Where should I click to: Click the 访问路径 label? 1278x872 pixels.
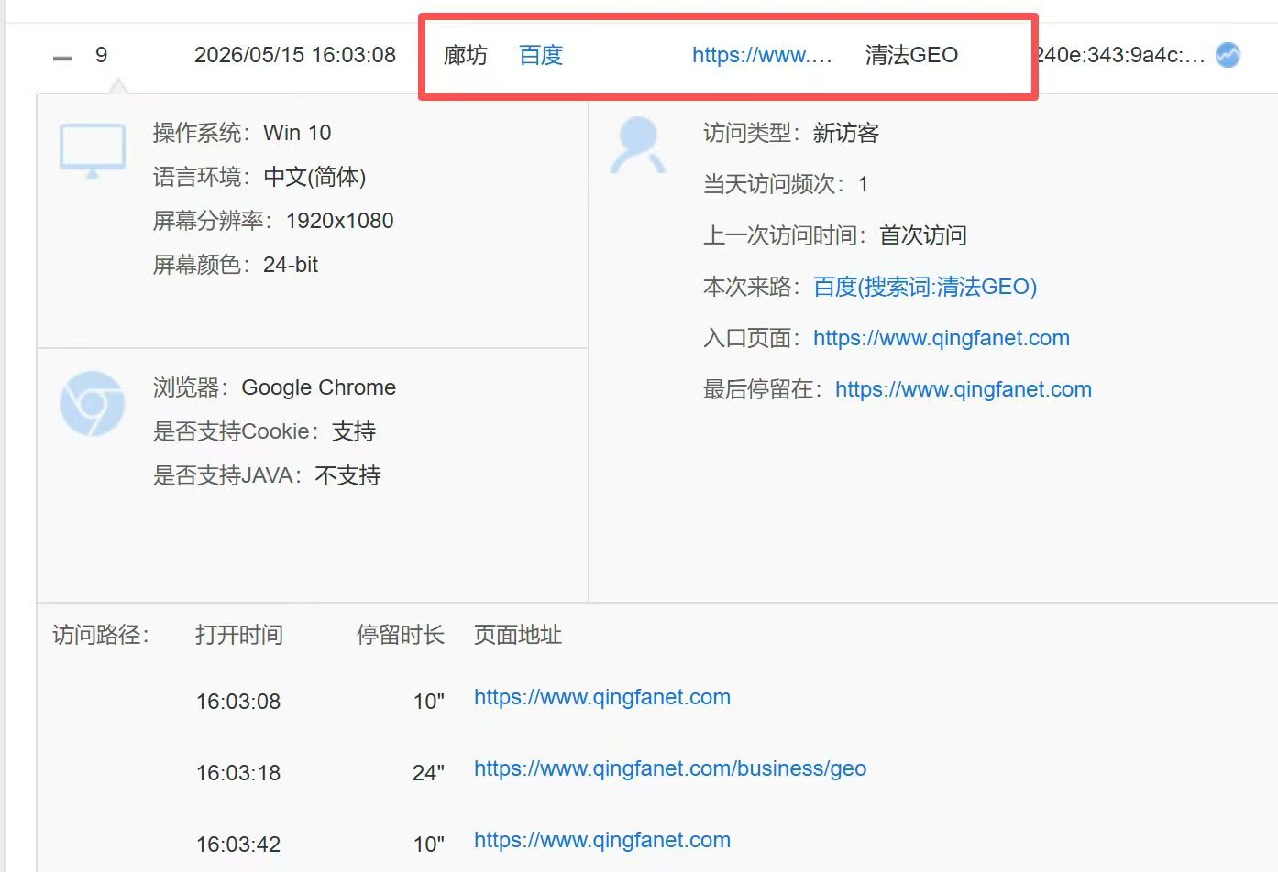pos(101,635)
